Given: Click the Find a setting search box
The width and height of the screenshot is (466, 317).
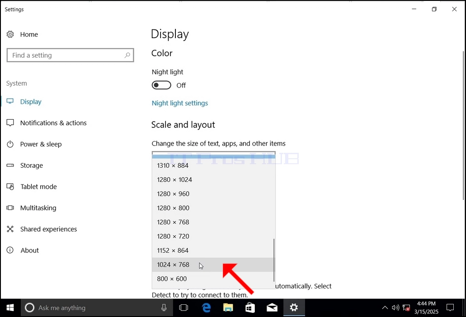Looking at the screenshot, I should [70, 55].
